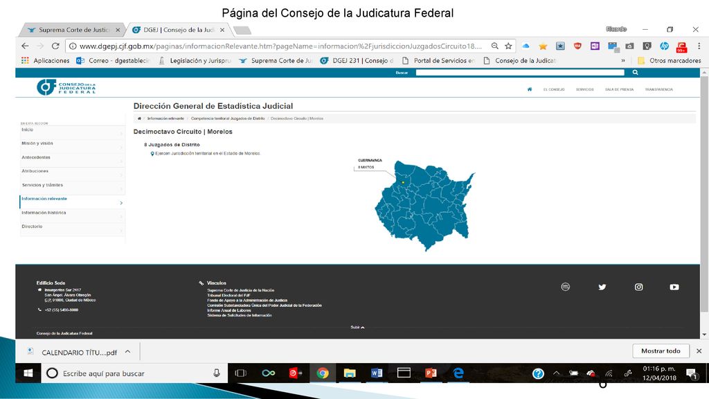The width and height of the screenshot is (709, 399).
Task: Expand the Información relevante sidebar chevron
Action: point(121,203)
